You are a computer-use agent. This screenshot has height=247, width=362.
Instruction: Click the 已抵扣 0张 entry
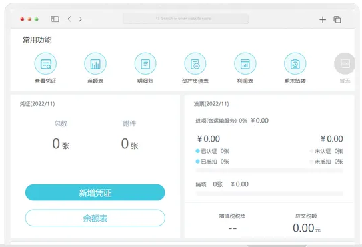coord(213,162)
